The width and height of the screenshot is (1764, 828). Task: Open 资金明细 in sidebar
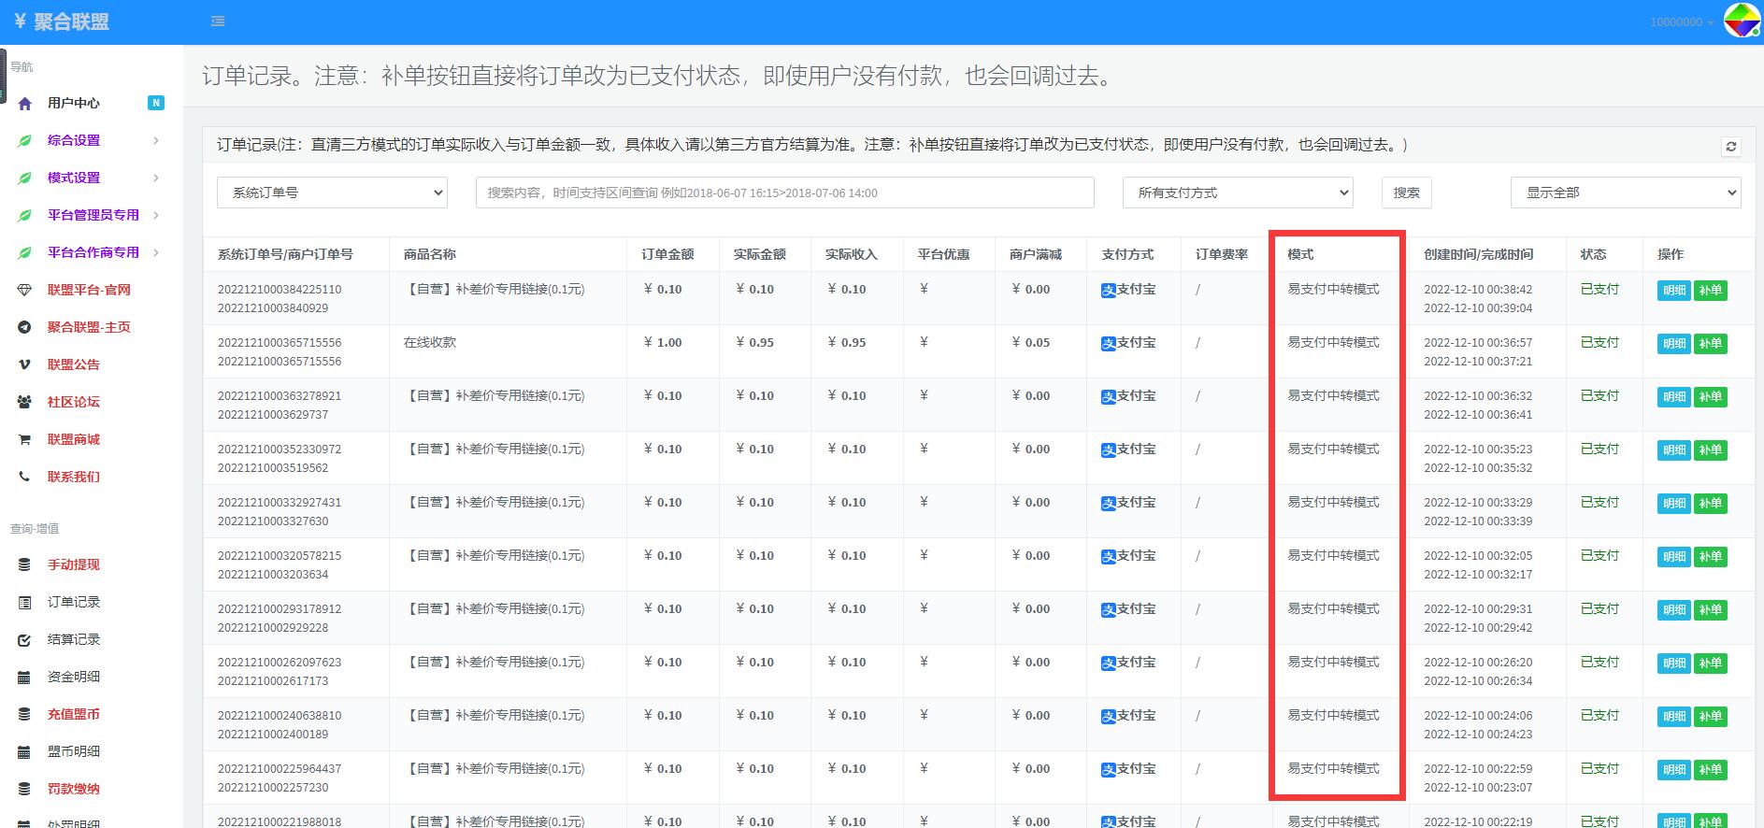[x=74, y=677]
